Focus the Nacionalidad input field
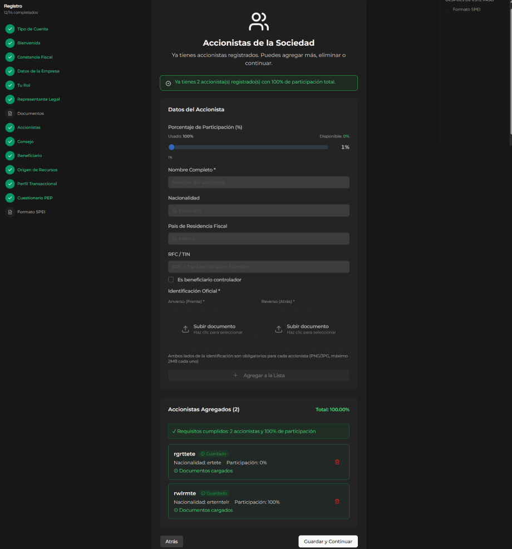This screenshot has width=512, height=549. [x=259, y=210]
